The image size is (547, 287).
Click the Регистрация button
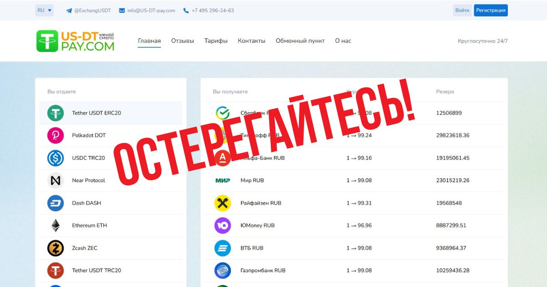click(x=491, y=10)
